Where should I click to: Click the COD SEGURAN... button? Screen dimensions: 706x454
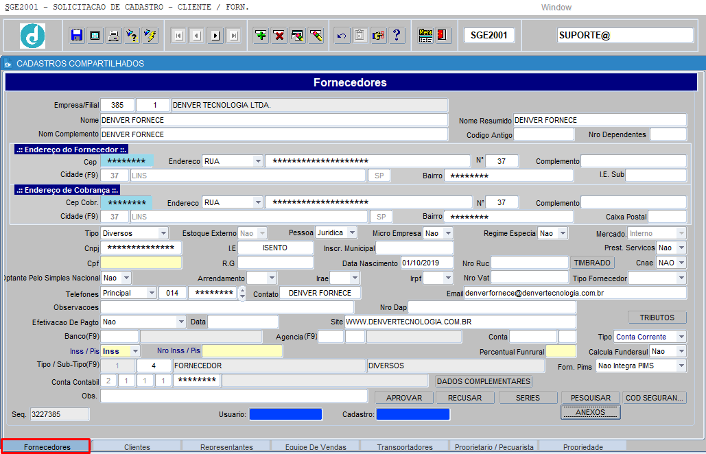click(655, 398)
